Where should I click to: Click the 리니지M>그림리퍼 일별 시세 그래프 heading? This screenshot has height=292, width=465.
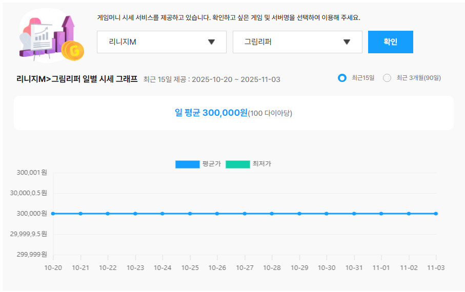tap(77, 79)
